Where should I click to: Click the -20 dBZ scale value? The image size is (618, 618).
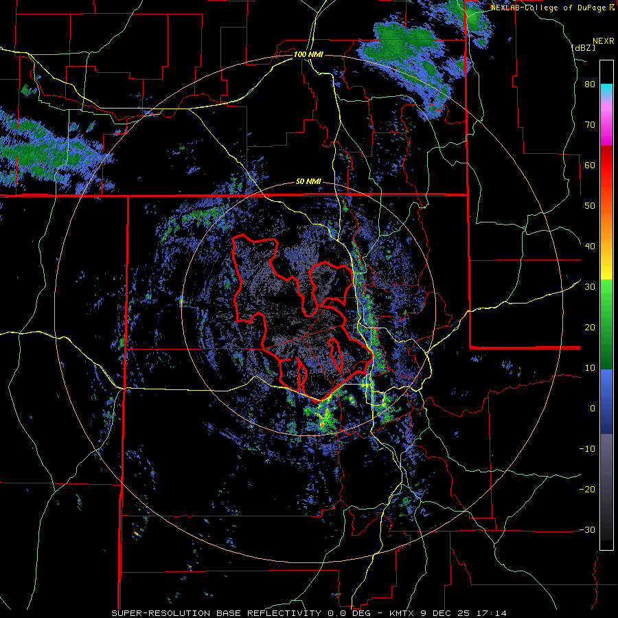[x=587, y=490]
